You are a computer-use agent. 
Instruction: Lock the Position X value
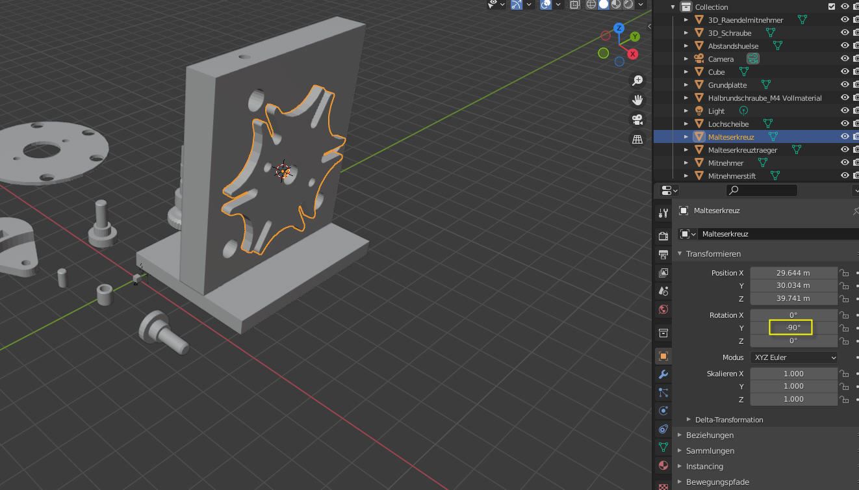(x=843, y=273)
